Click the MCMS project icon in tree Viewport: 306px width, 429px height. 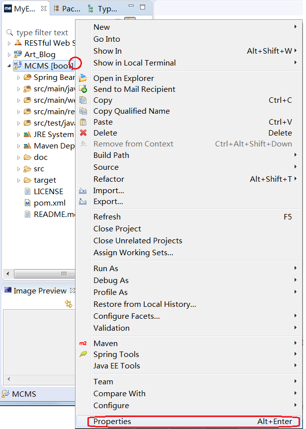pos(18,66)
